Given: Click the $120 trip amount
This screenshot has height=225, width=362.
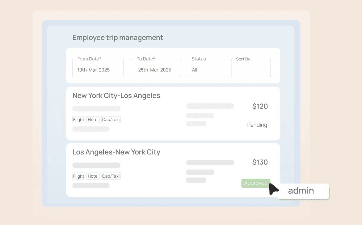Looking at the screenshot, I should coord(260,106).
